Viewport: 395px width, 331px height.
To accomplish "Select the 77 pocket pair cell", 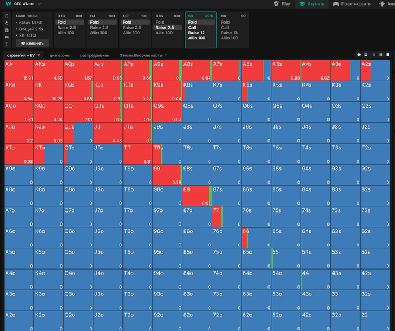I will pos(226,217).
